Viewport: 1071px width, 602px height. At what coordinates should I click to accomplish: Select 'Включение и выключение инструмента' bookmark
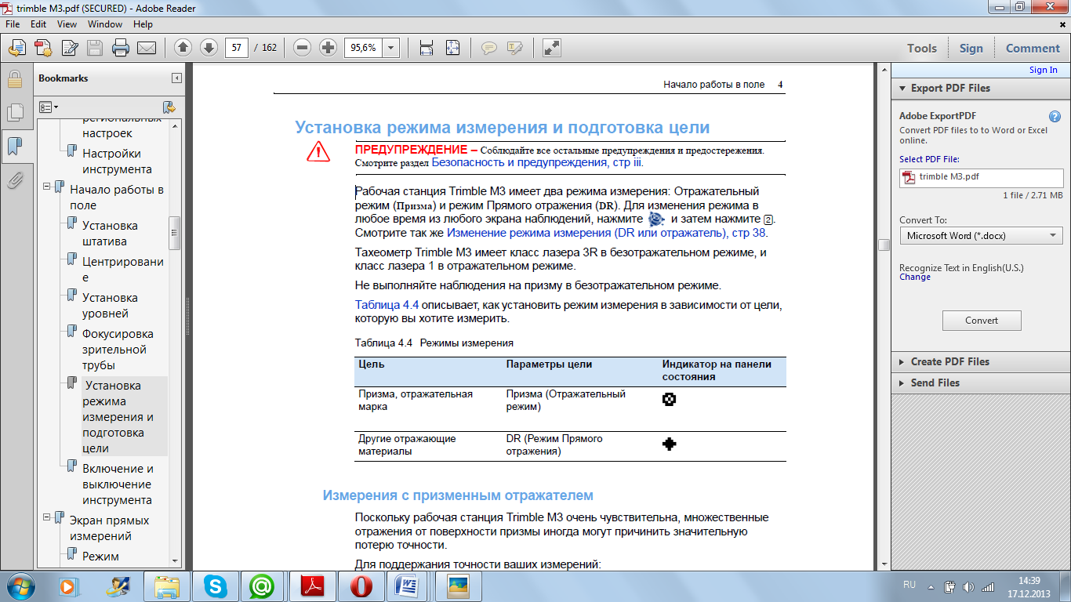click(118, 484)
